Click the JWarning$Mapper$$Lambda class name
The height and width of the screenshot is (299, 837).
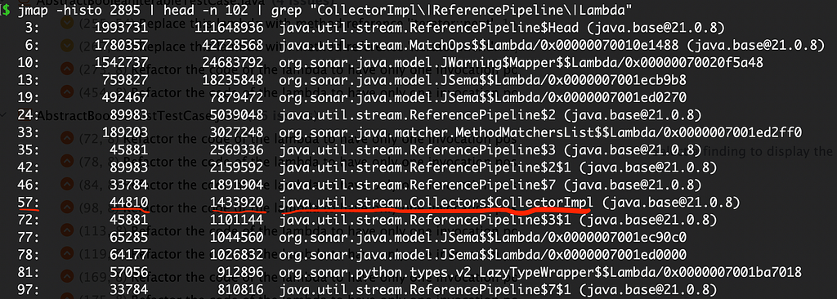[x=521, y=63]
